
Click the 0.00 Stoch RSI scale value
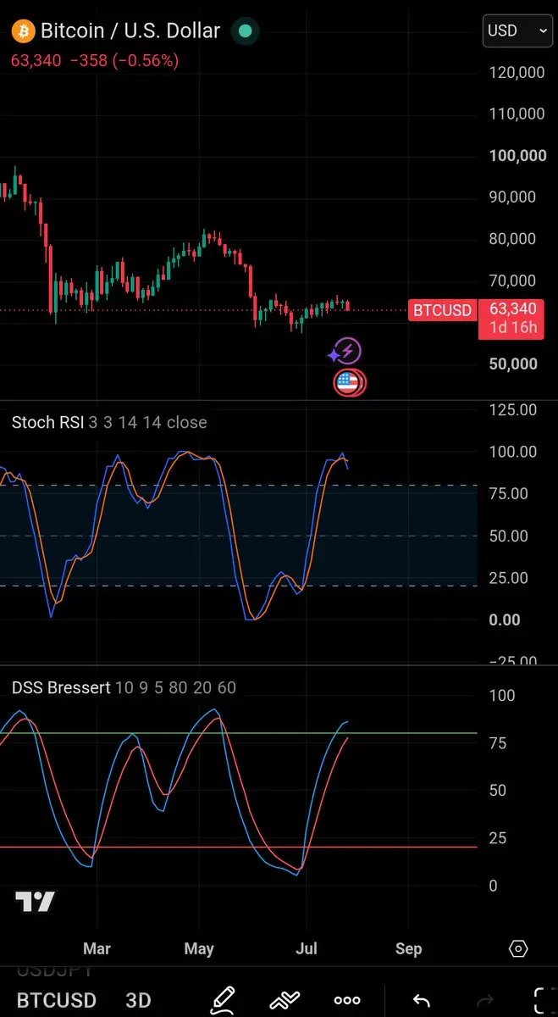[505, 620]
